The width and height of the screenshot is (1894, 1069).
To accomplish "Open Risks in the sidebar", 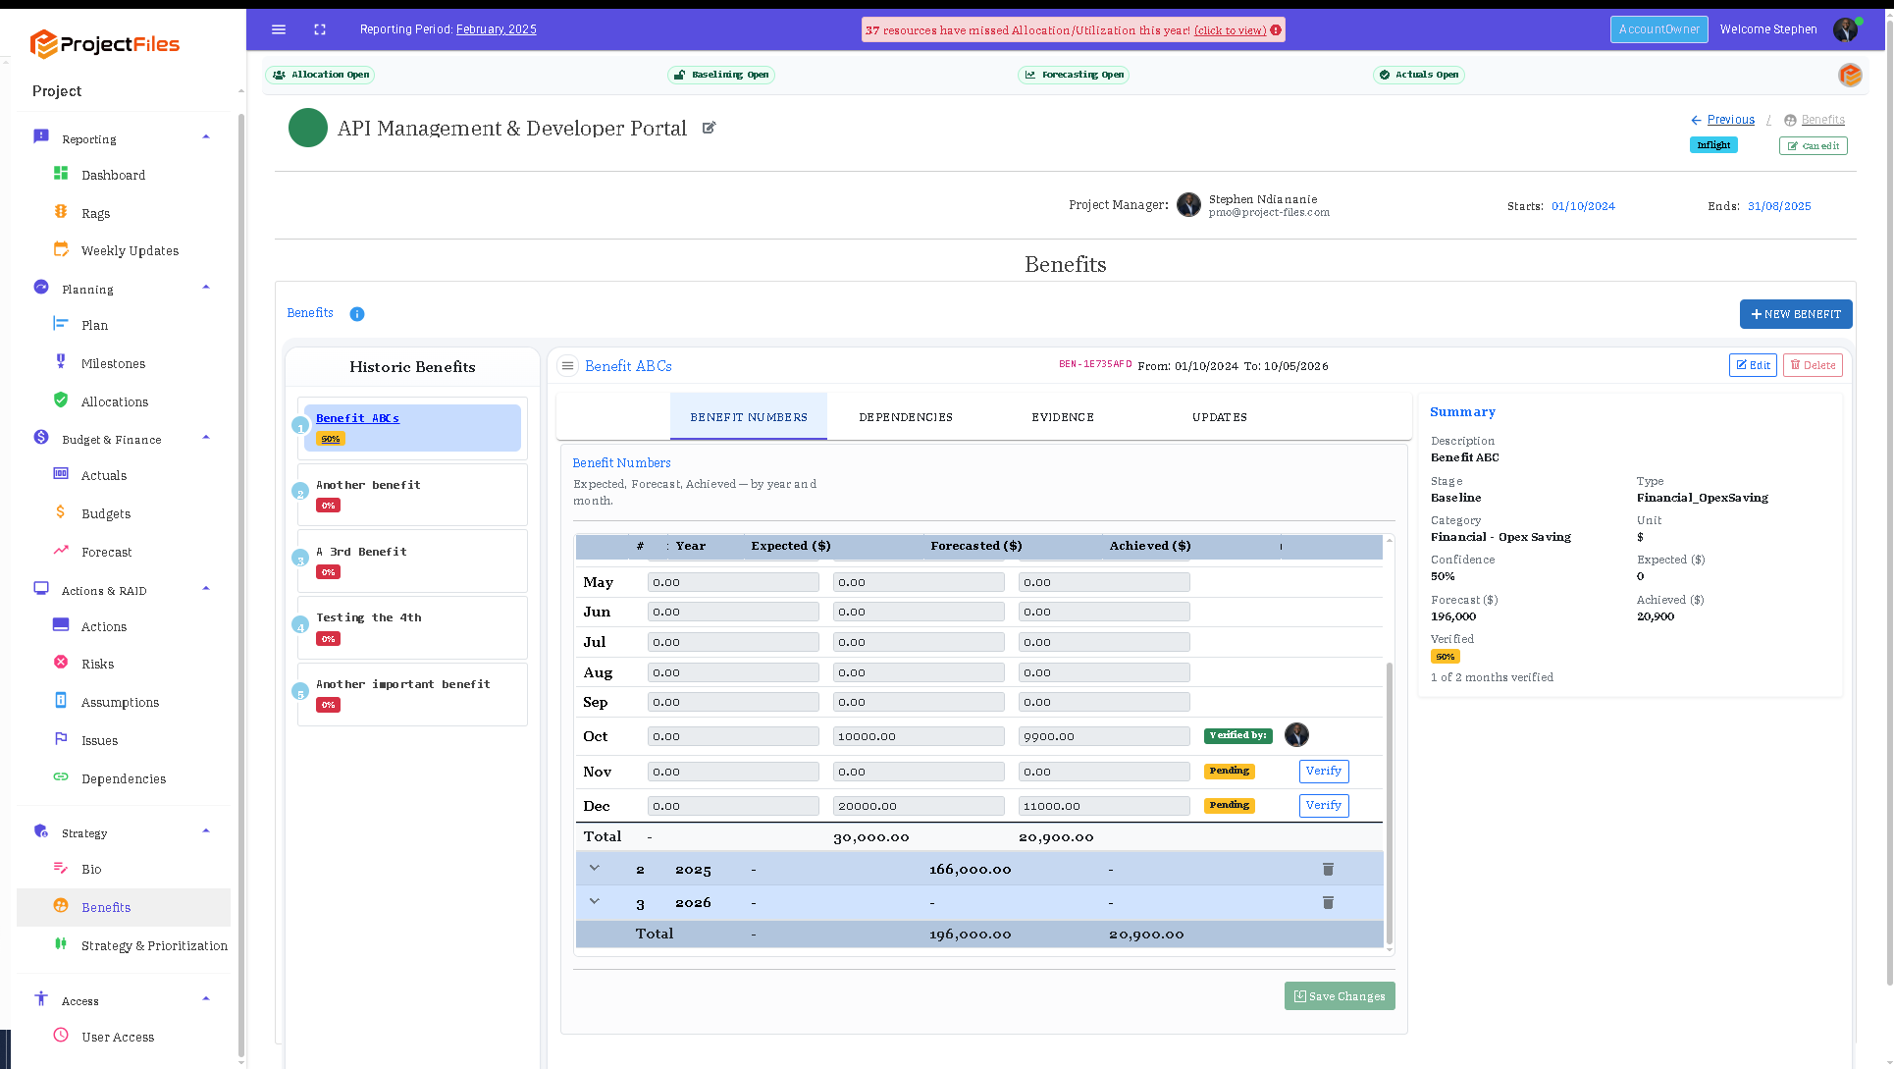I will click(x=97, y=664).
